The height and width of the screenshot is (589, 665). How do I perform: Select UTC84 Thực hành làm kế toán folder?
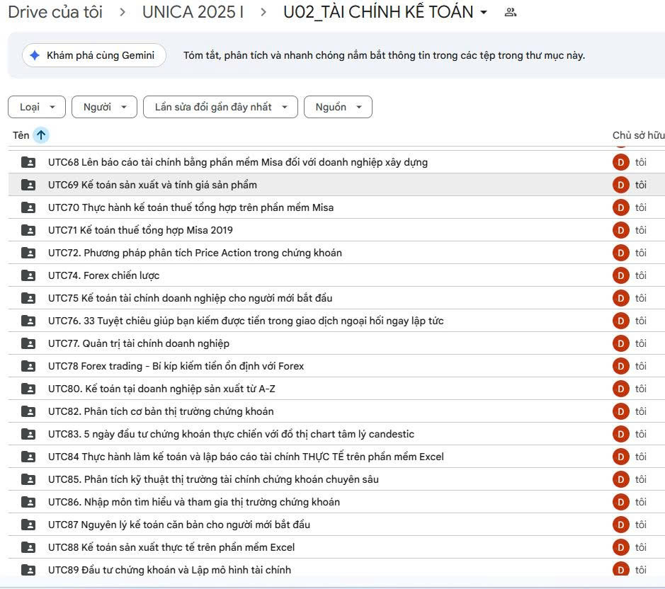pyautogui.click(x=246, y=457)
